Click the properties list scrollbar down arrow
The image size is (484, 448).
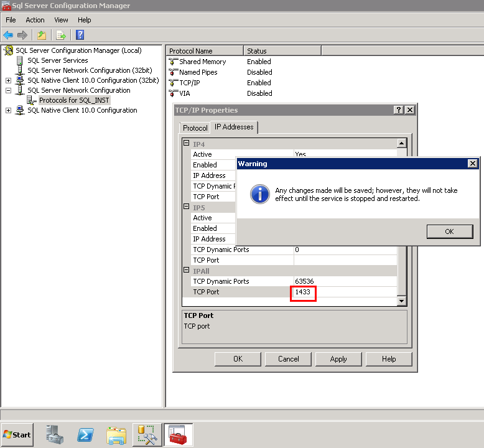pos(401,301)
